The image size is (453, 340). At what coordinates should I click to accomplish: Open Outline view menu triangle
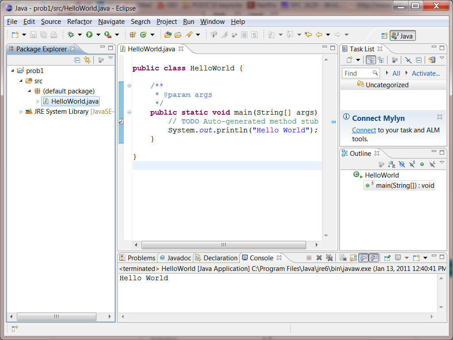pyautogui.click(x=442, y=162)
